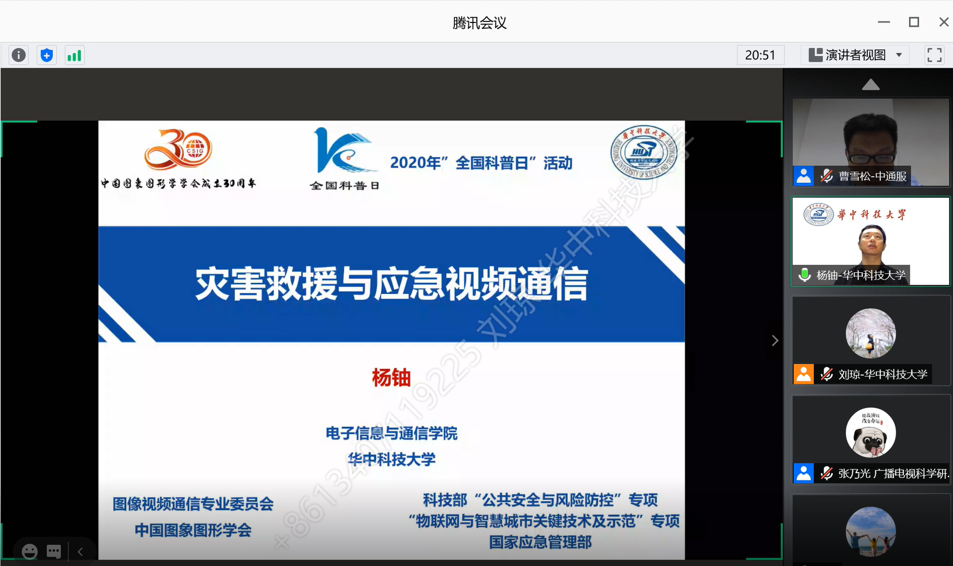
Task: Click the pug avatar of 张乃光
Action: (x=870, y=432)
